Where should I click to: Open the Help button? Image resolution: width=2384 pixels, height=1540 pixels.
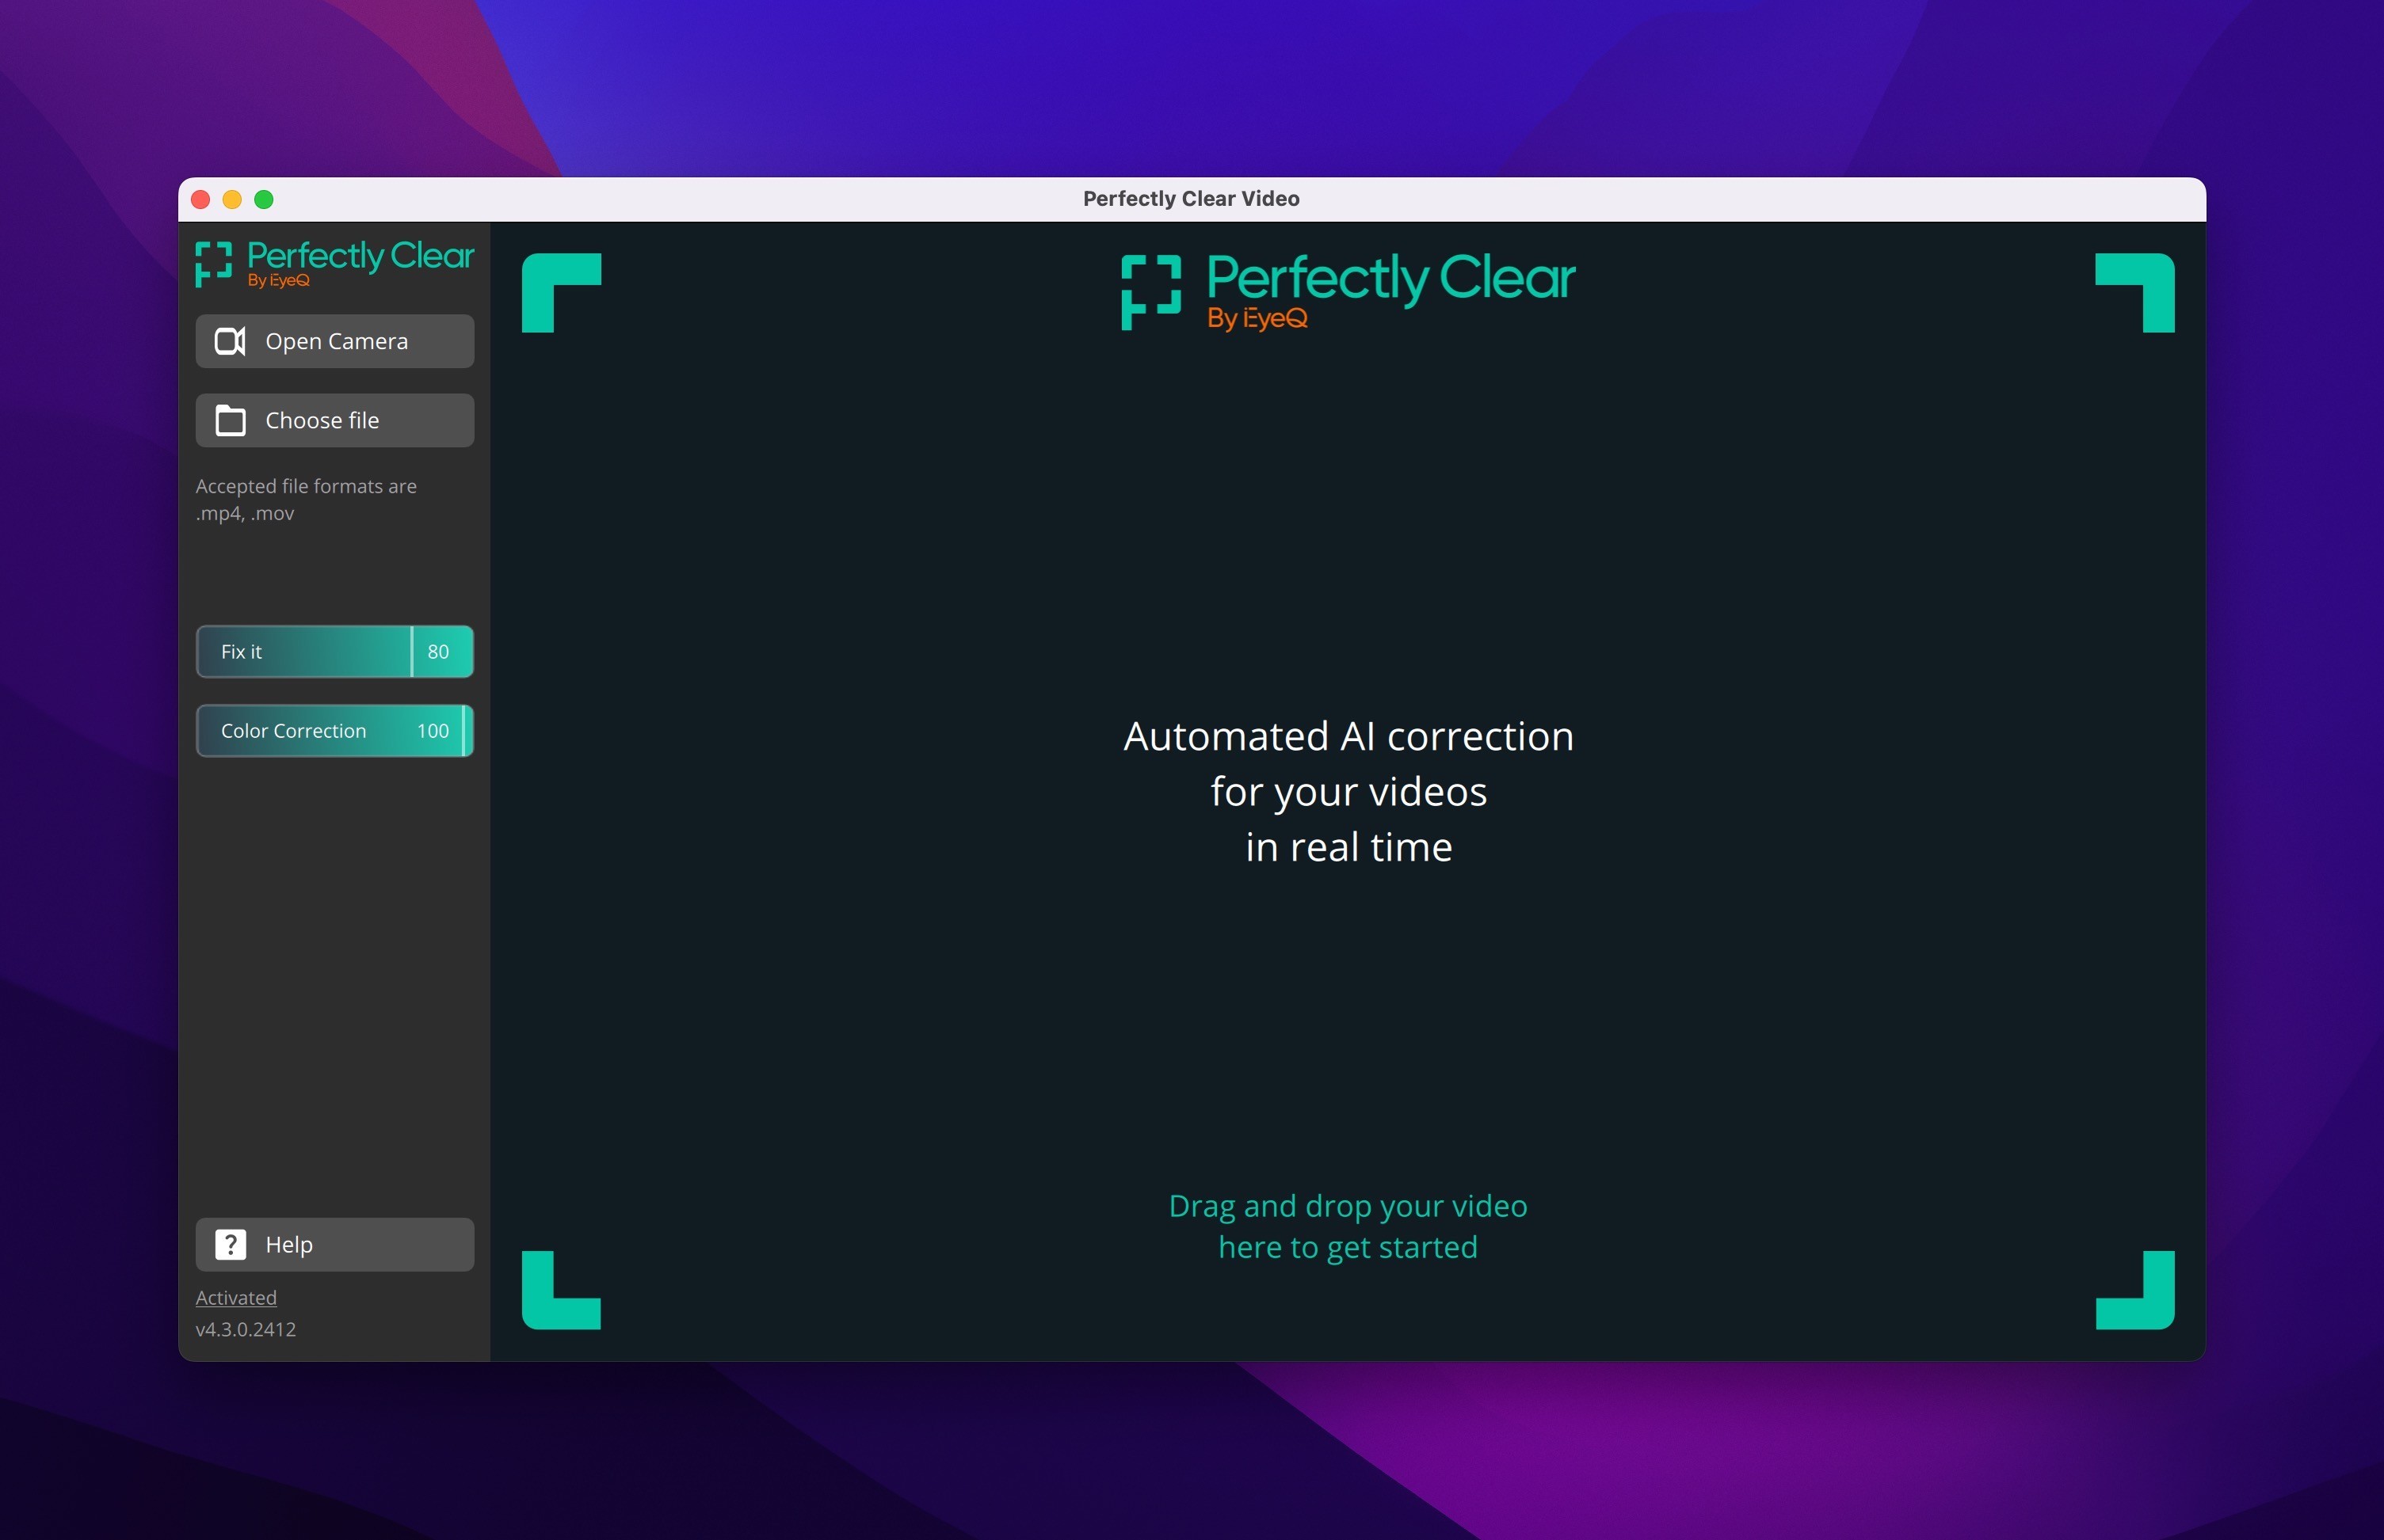[x=334, y=1245]
